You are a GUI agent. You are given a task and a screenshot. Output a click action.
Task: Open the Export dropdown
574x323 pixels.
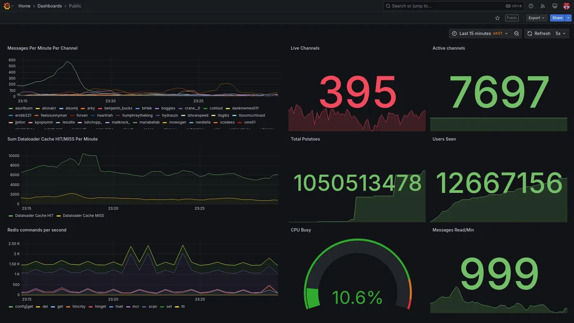click(536, 18)
